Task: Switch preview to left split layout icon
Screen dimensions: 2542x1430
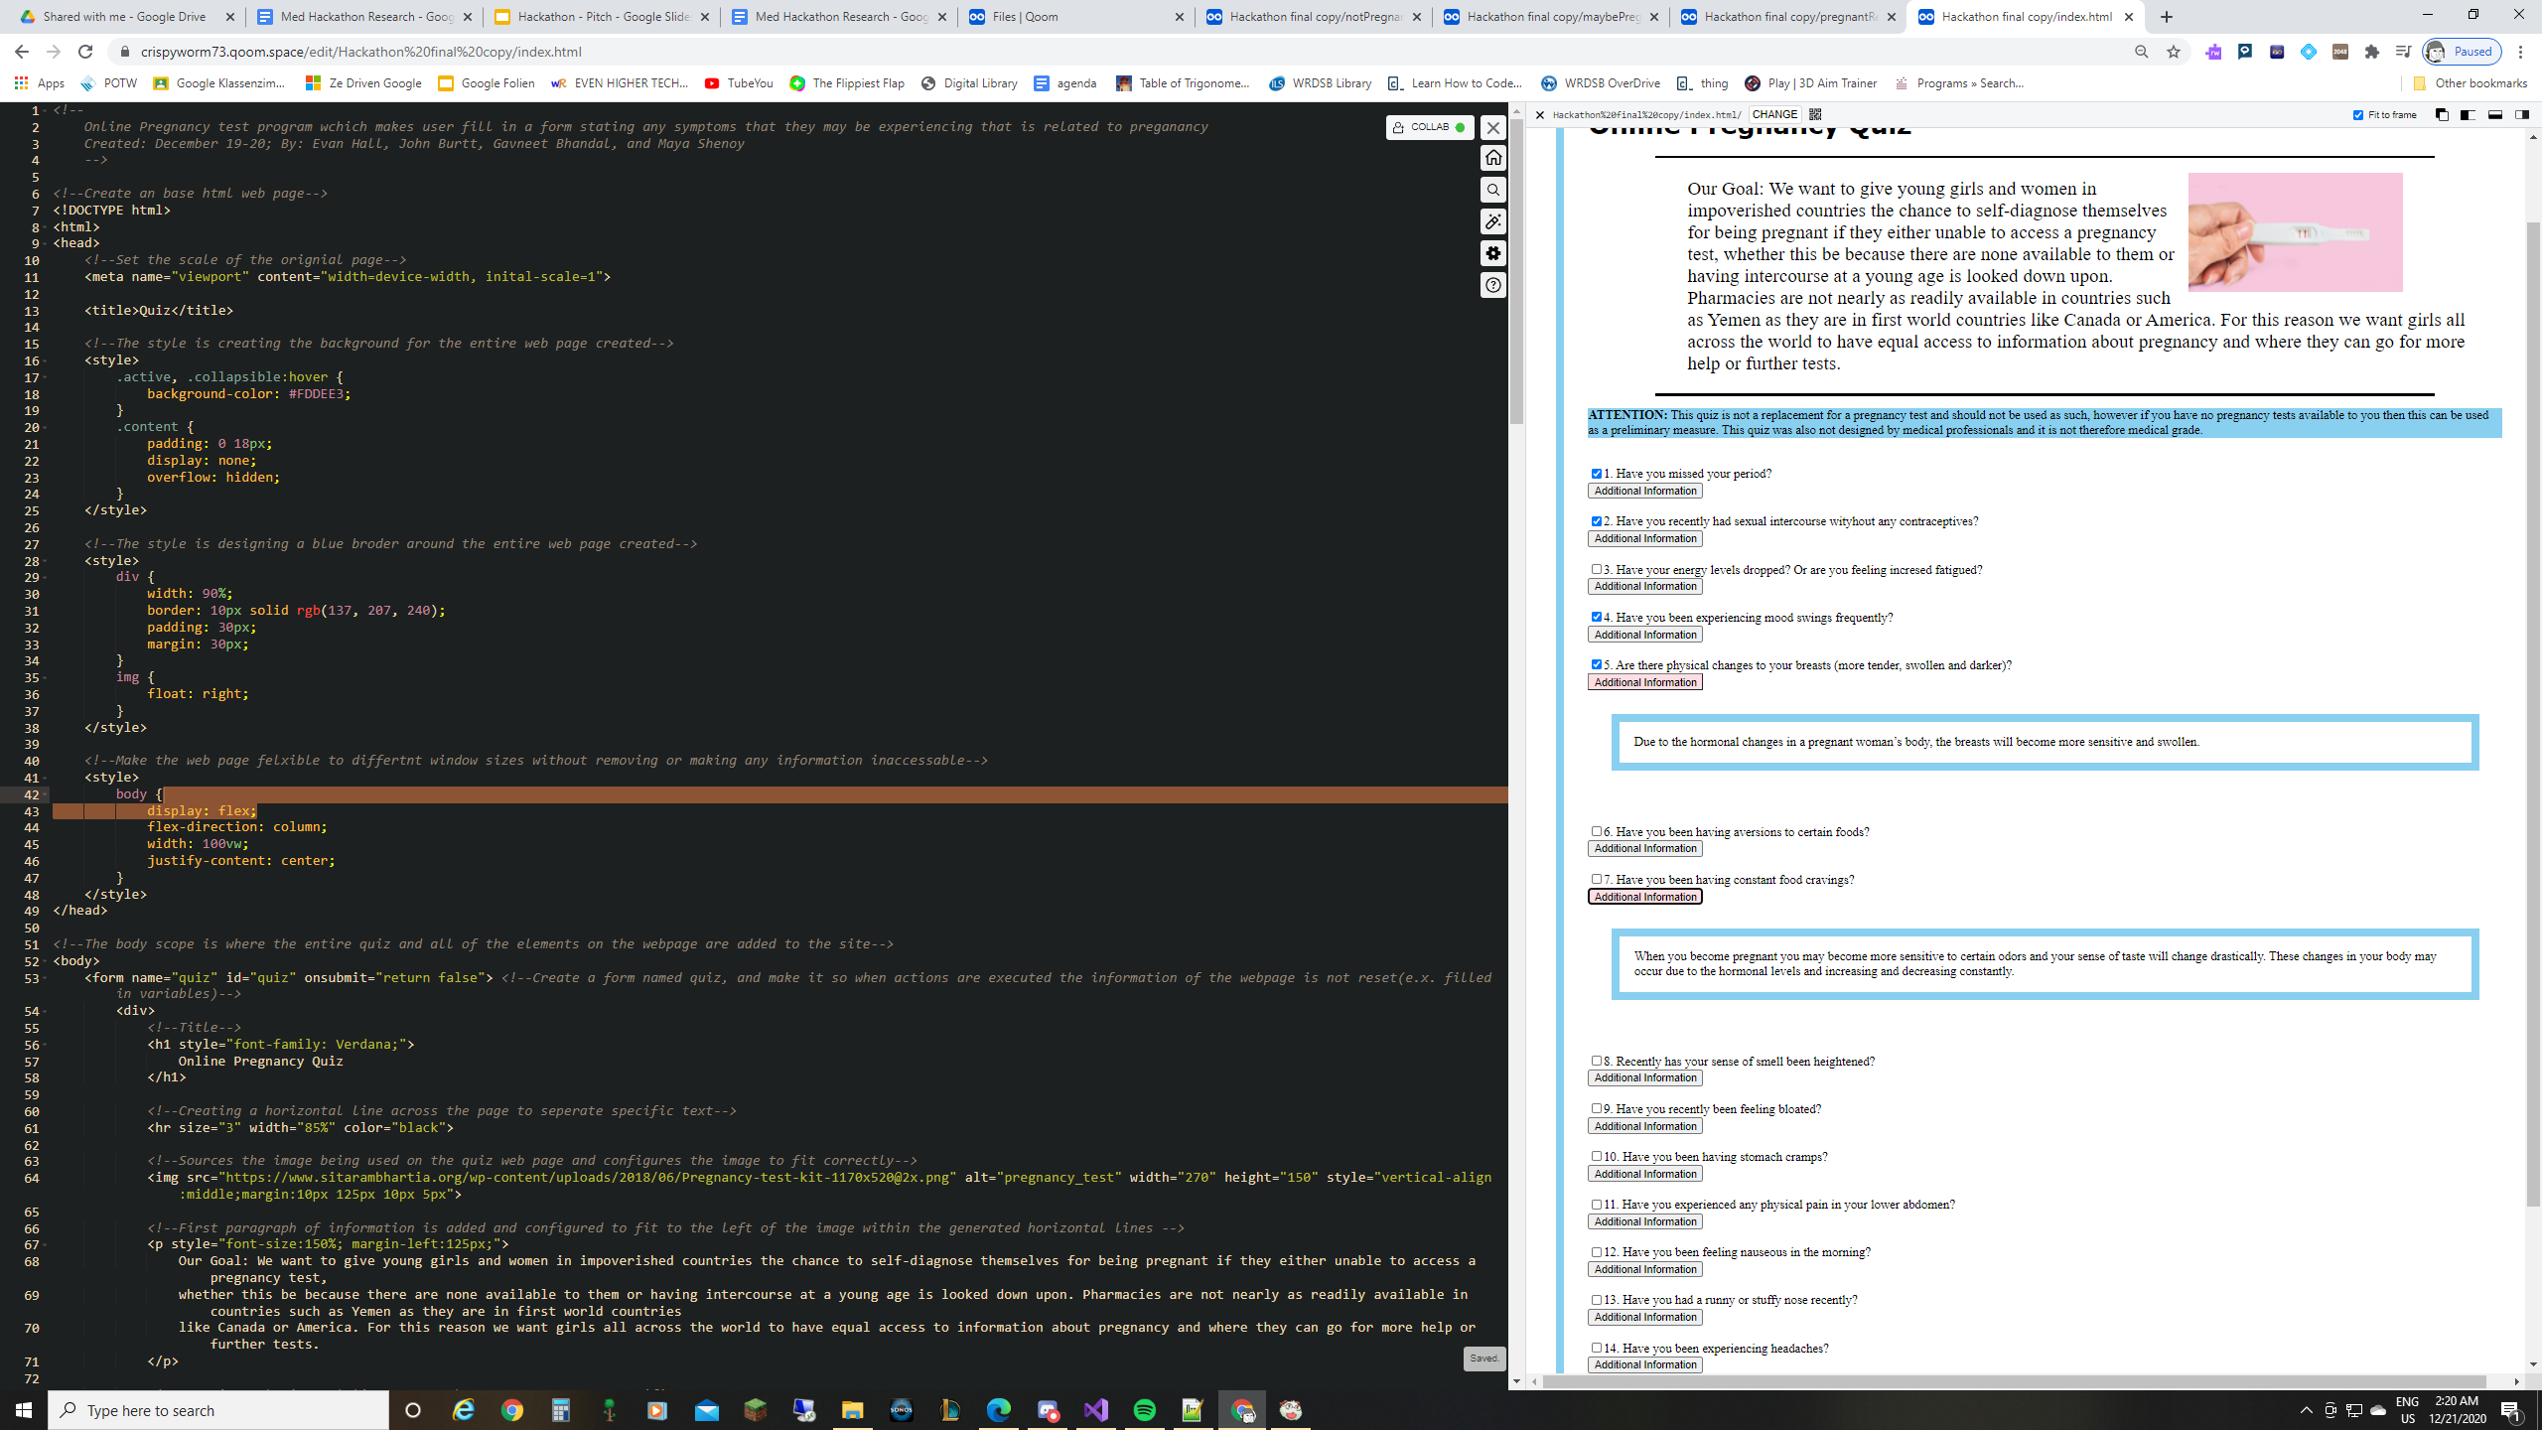Action: point(2468,115)
